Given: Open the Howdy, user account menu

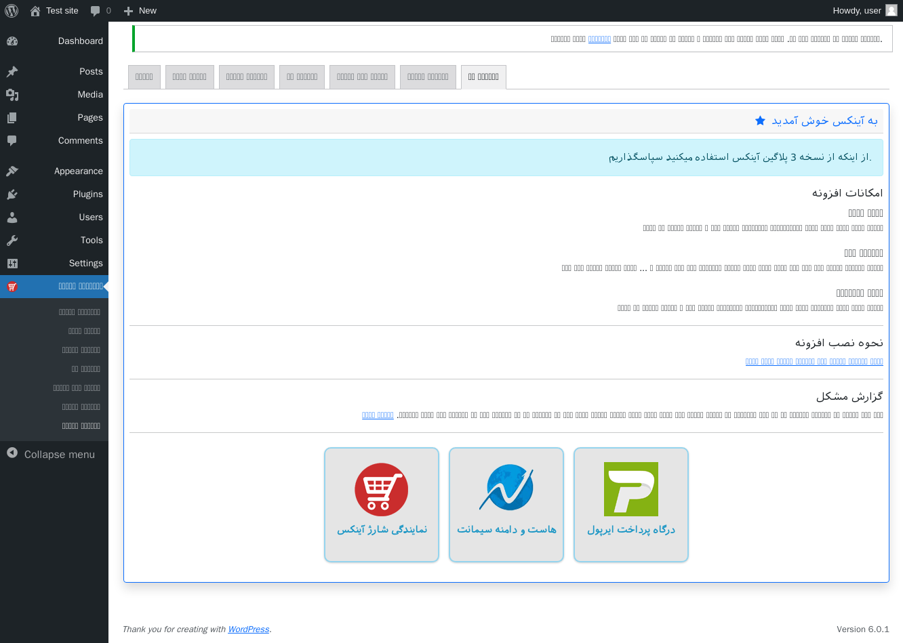Looking at the screenshot, I should click(865, 11).
